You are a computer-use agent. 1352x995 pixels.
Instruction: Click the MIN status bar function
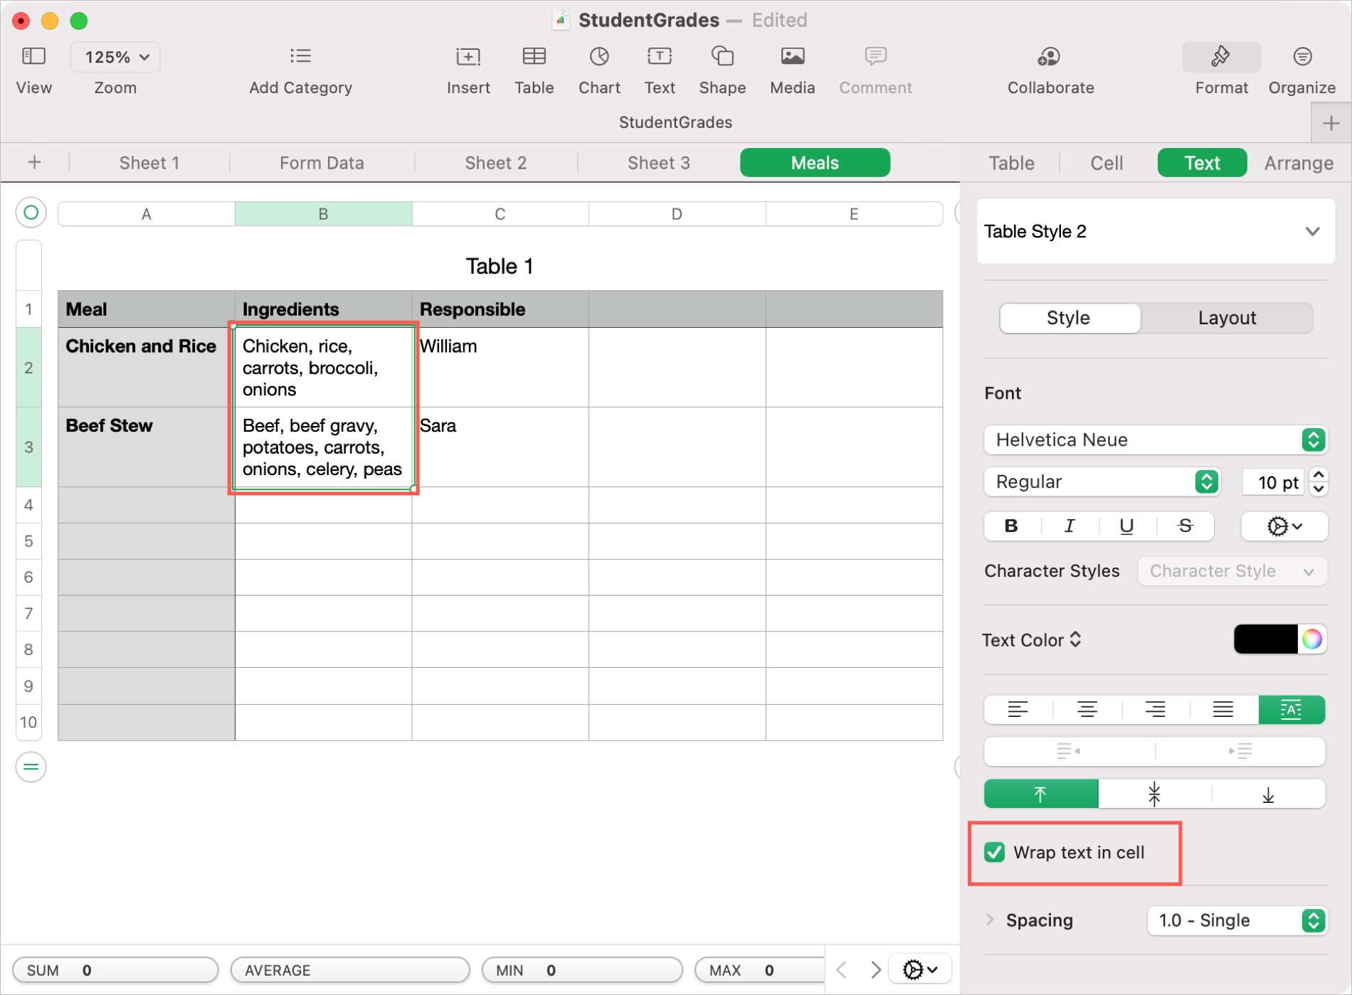(582, 970)
